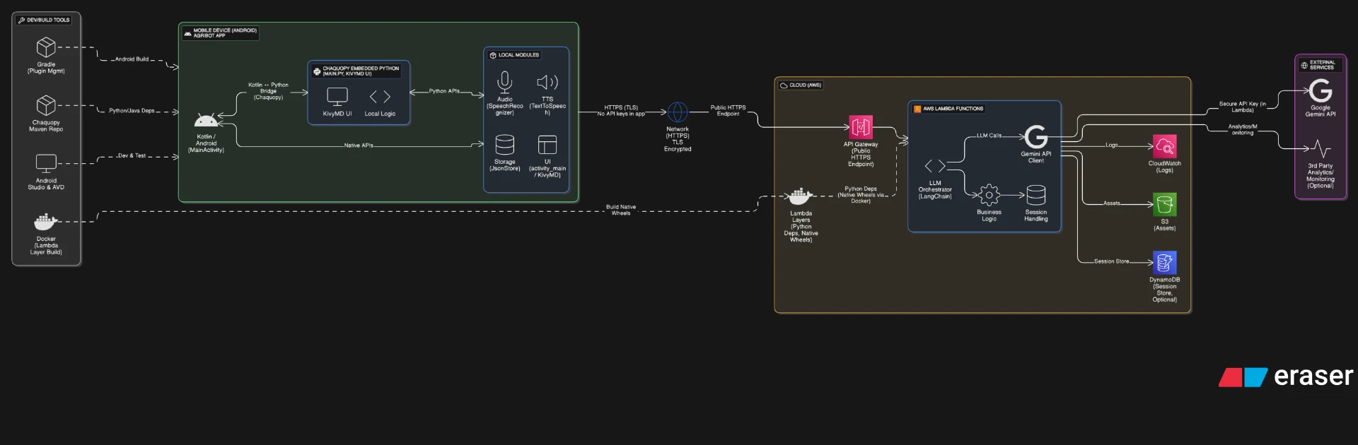Select the Local Modules group header
The height and width of the screenshot is (445, 1358).
(514, 55)
